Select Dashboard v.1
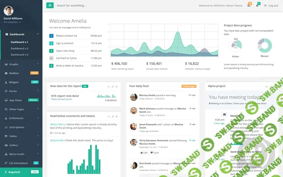Image resolution: width=283 pixels, height=177 pixels. click(x=19, y=42)
